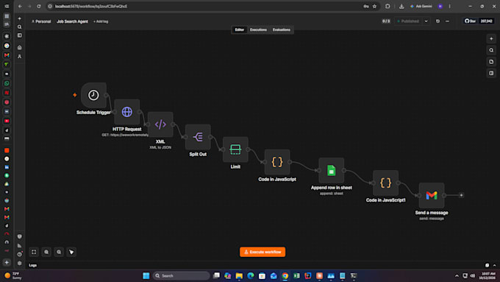Open workflow history clock icon
This screenshot has width=500, height=282.
pyautogui.click(x=438, y=21)
